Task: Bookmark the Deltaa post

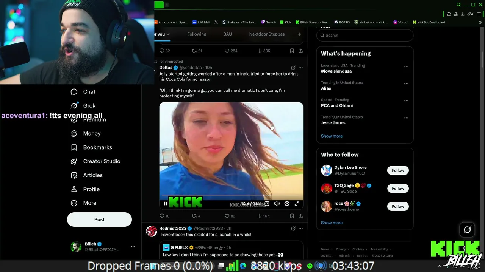Action: click(292, 216)
